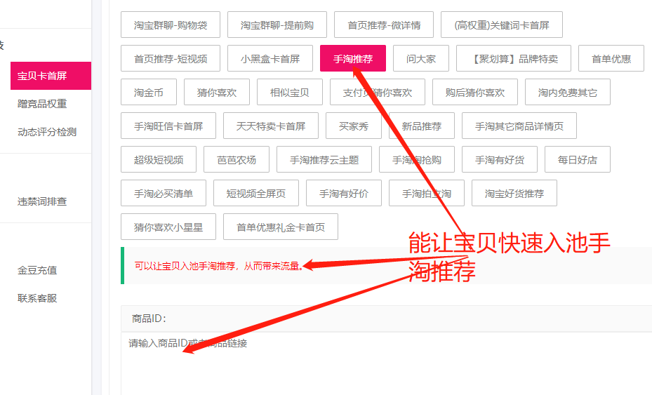Select the 首单优惠 option

click(611, 59)
